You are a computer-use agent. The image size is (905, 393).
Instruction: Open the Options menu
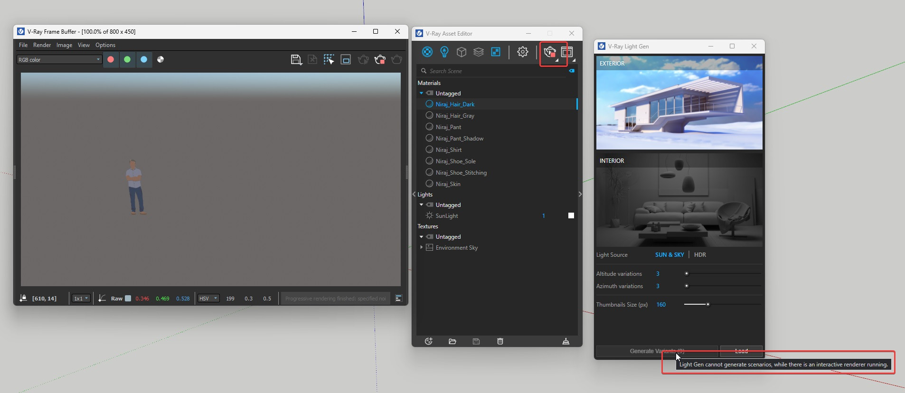105,45
